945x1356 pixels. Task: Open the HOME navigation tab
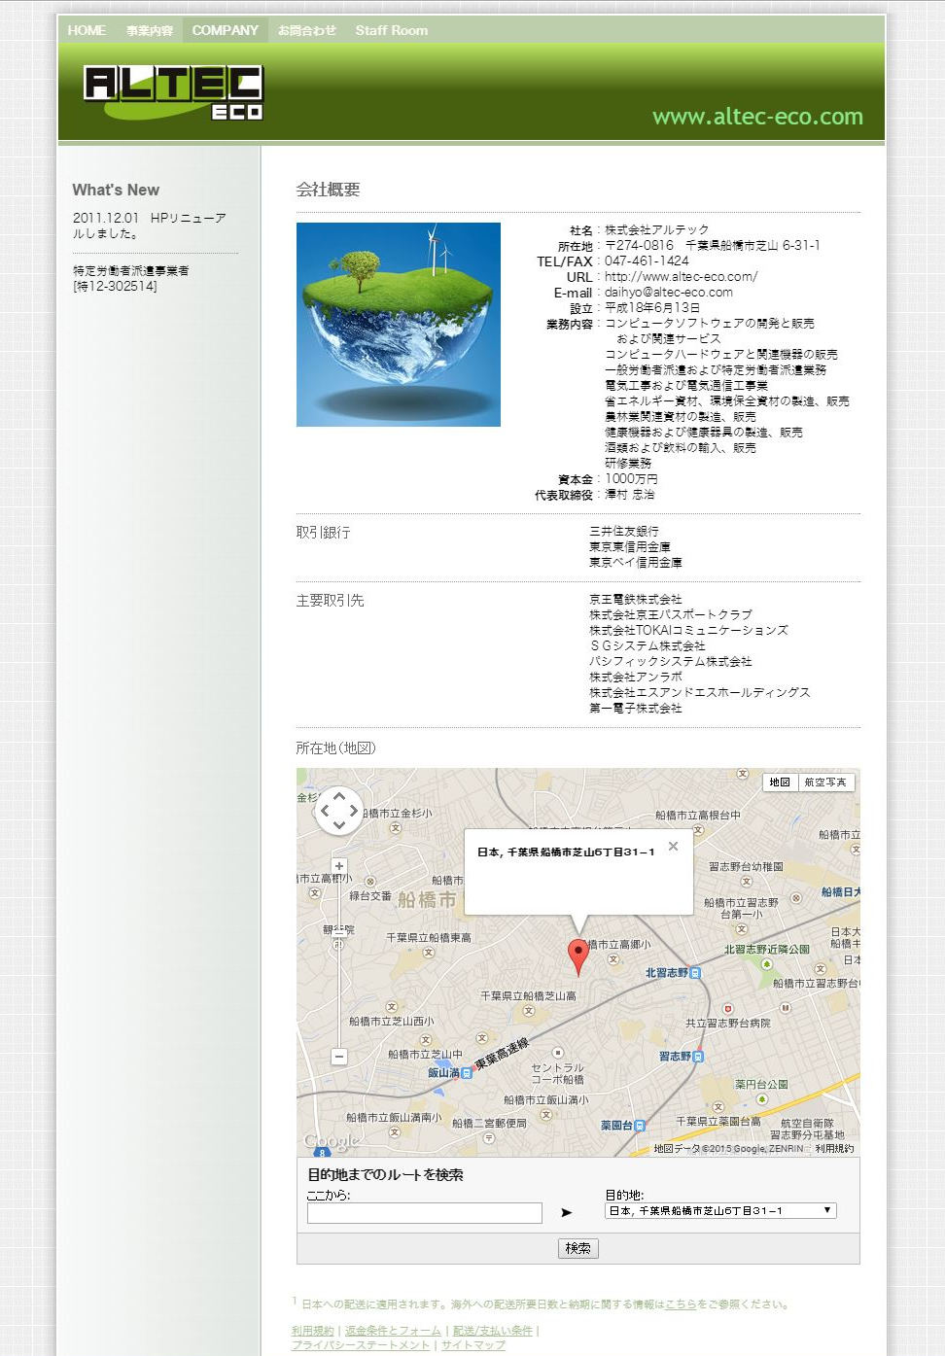tap(87, 30)
